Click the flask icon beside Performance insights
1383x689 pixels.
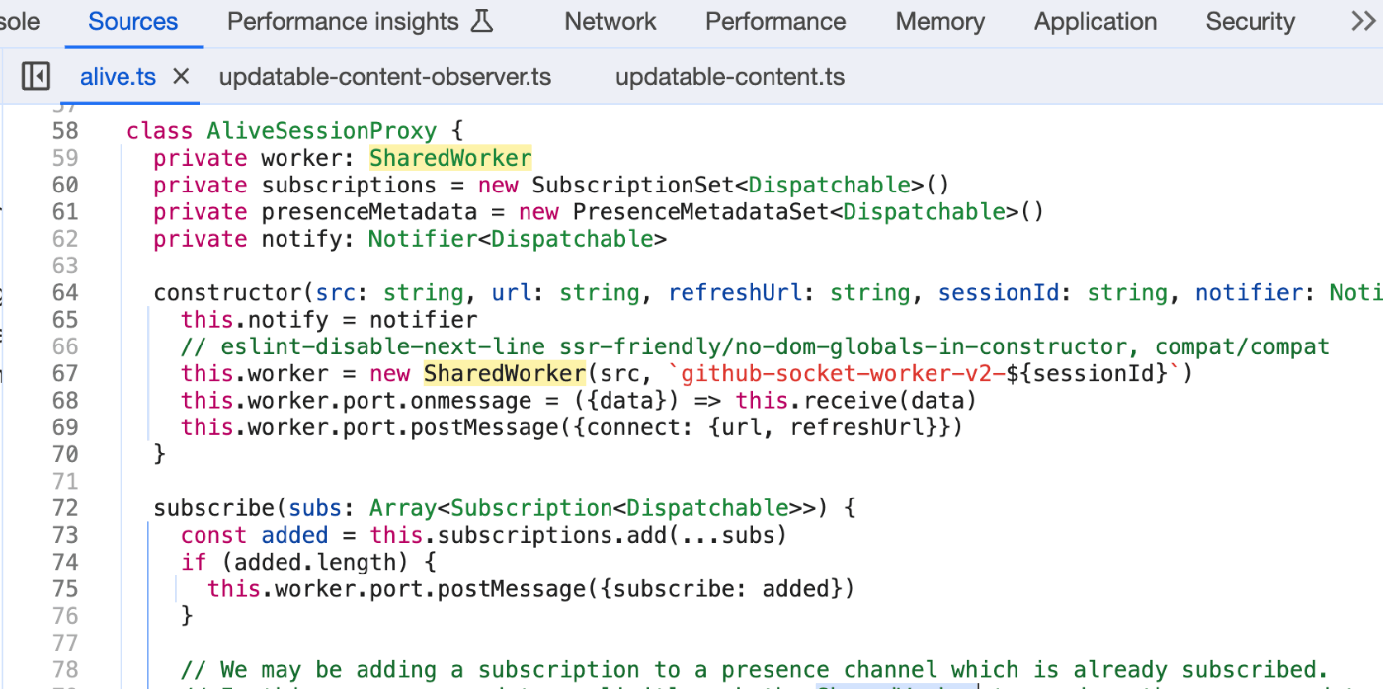[x=481, y=20]
